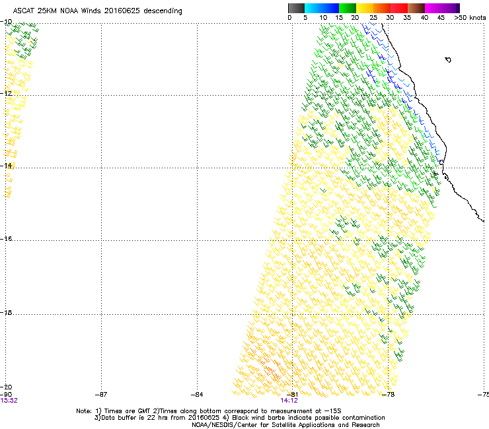Click the magenta 40-45 knots legend segment

click(433, 8)
